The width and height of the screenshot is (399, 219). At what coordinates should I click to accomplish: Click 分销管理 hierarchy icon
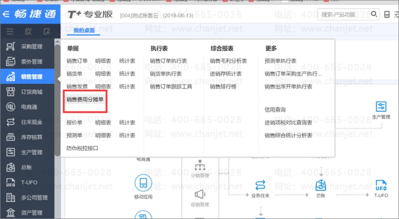point(200,165)
